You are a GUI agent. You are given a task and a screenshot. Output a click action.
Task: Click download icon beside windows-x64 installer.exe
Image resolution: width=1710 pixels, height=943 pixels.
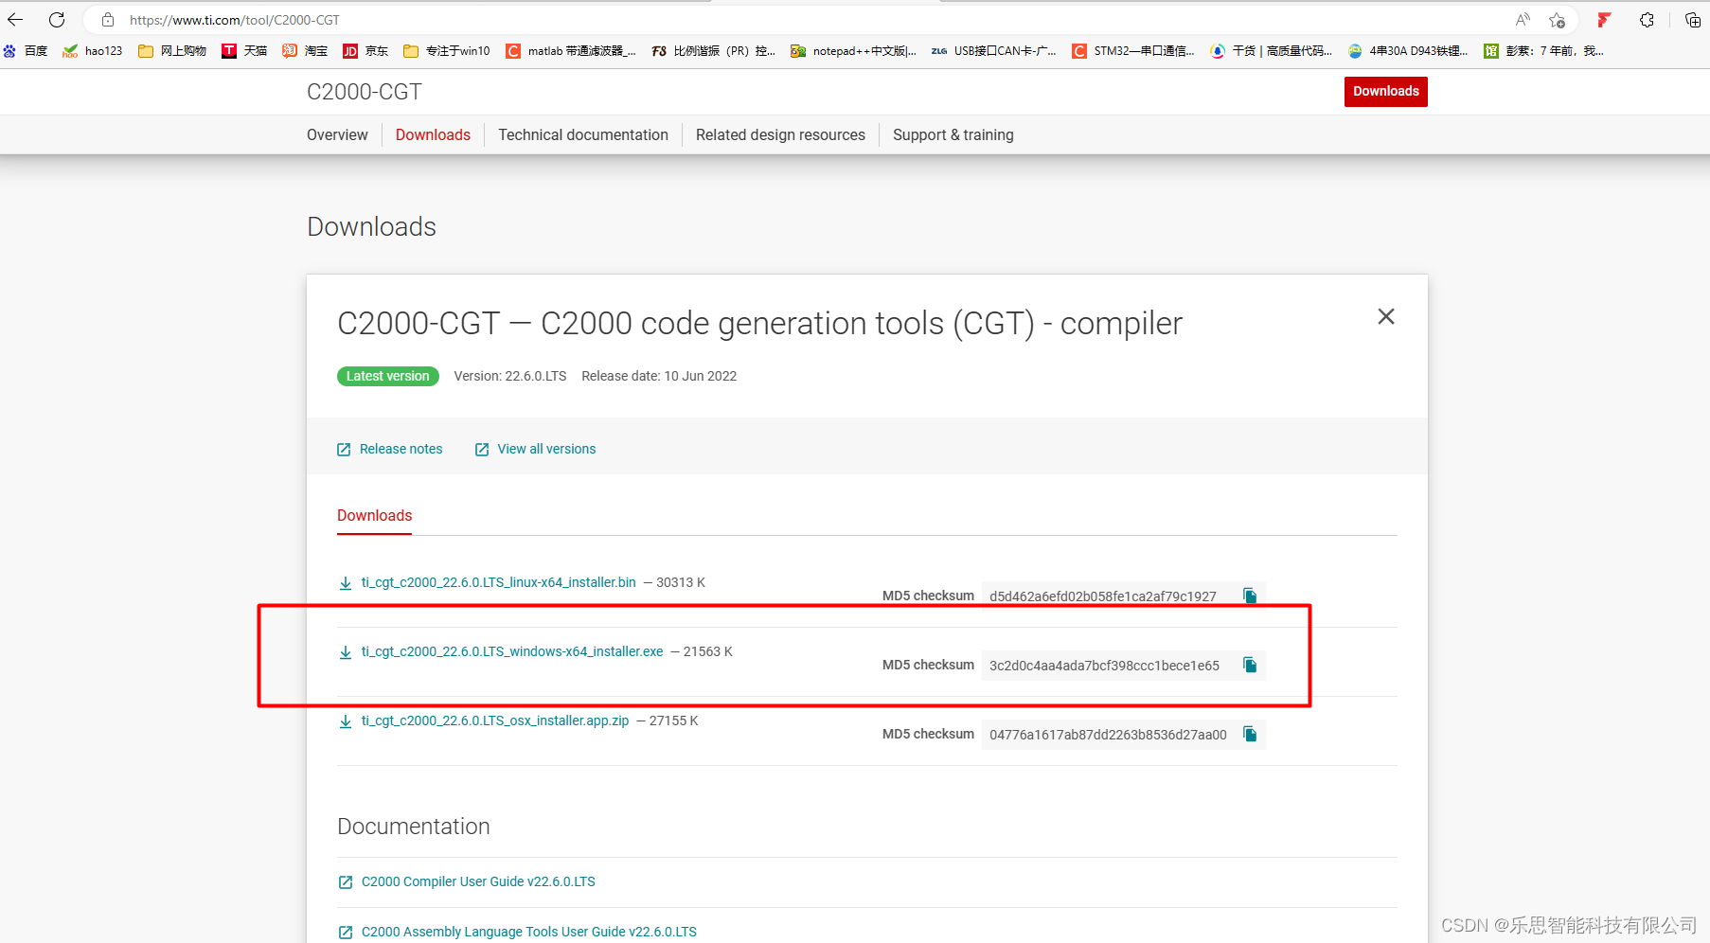point(346,652)
